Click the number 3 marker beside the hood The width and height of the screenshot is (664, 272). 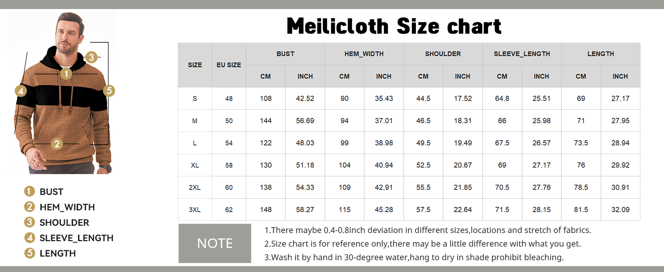point(92,57)
